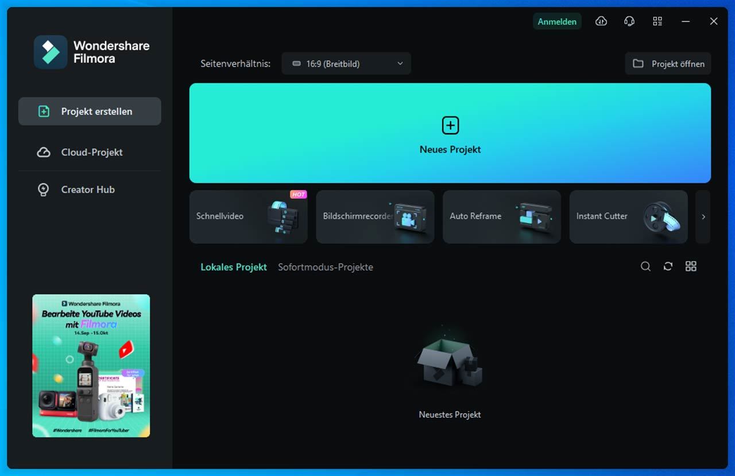Click the Anmelden button
This screenshot has height=476, width=735.
557,21
